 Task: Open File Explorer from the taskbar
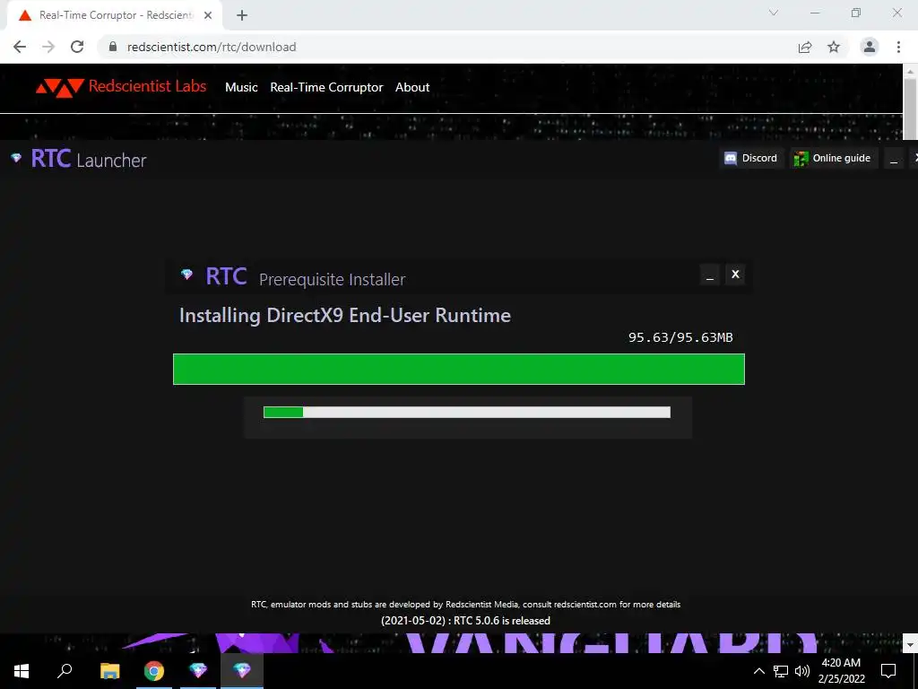click(109, 671)
